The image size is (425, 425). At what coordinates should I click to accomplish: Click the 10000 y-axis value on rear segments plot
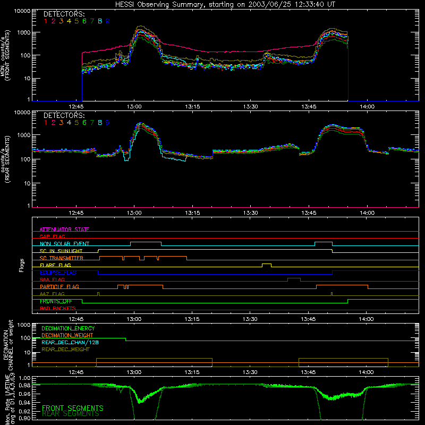tap(22, 113)
